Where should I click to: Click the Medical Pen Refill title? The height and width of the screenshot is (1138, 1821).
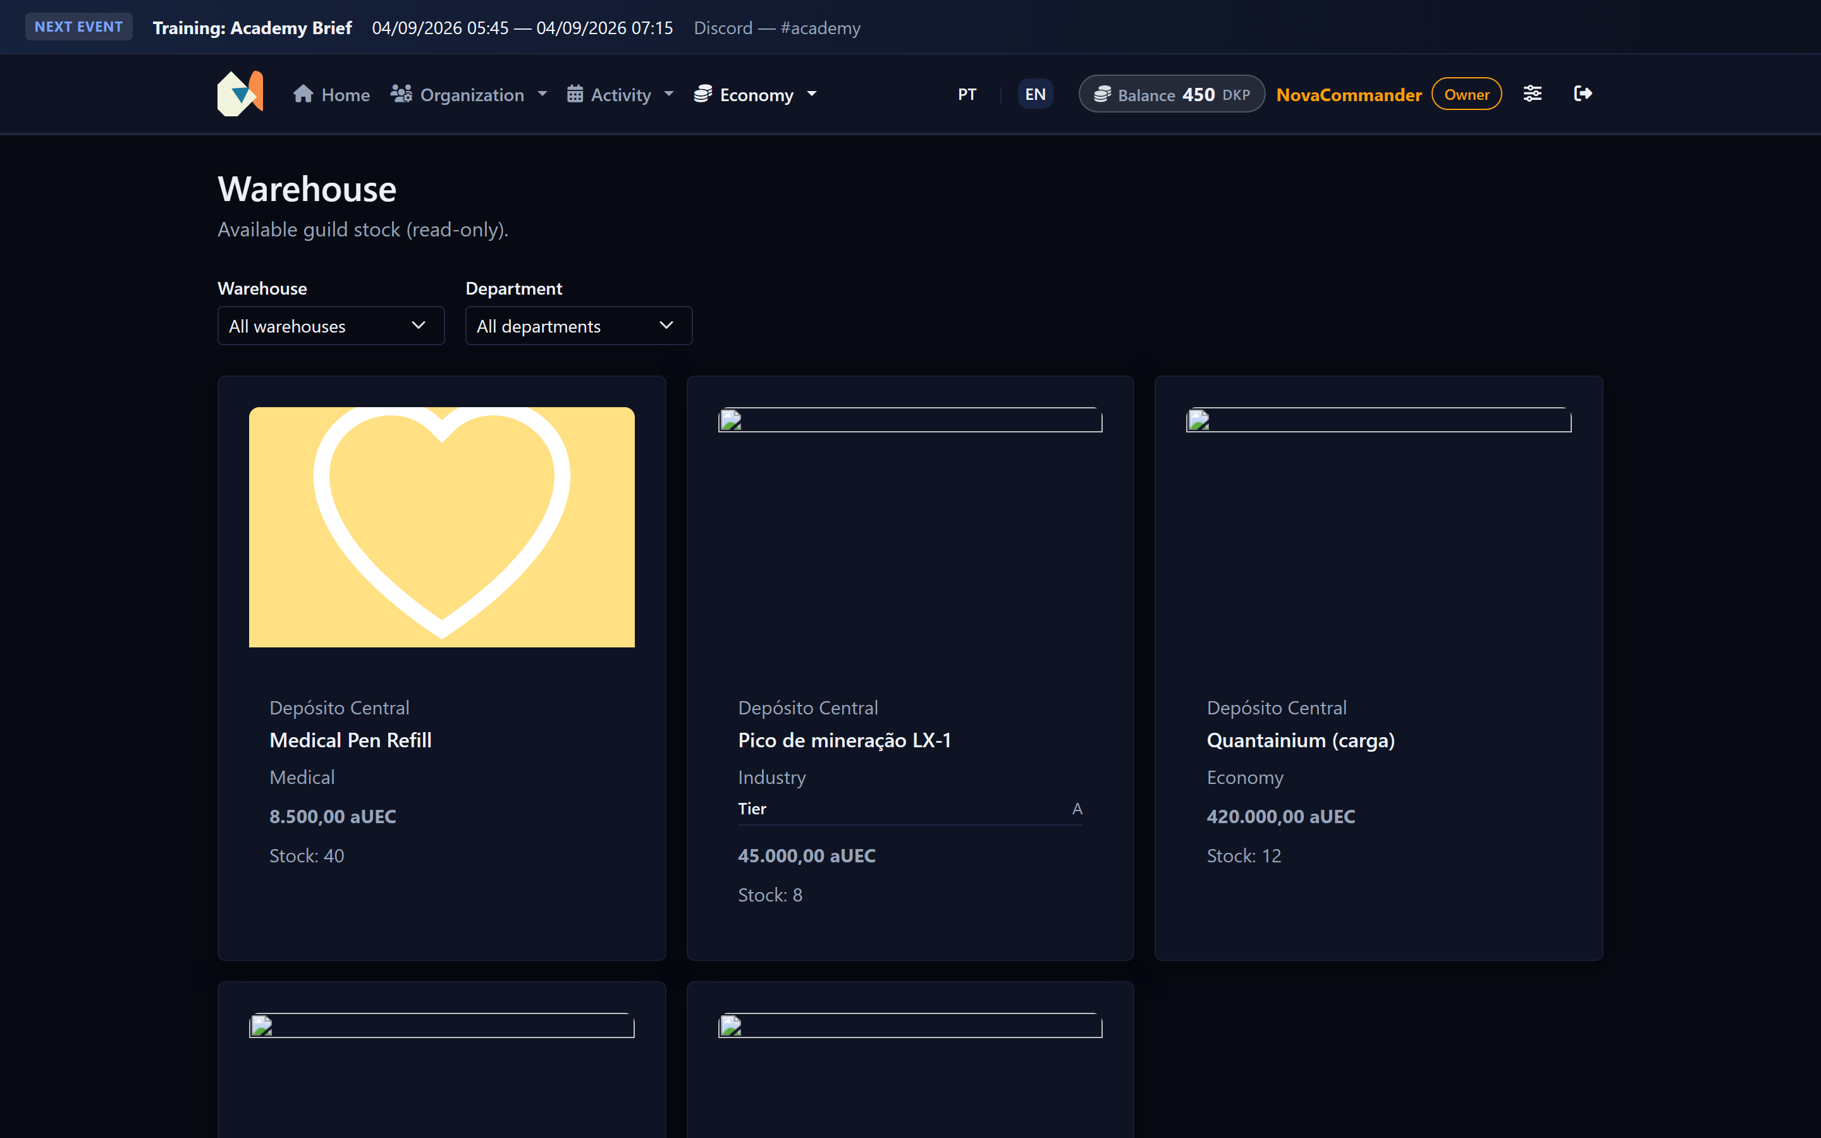pyautogui.click(x=351, y=740)
